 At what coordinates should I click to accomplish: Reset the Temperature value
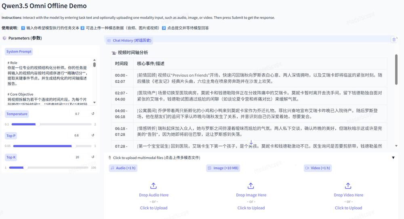click(93, 114)
